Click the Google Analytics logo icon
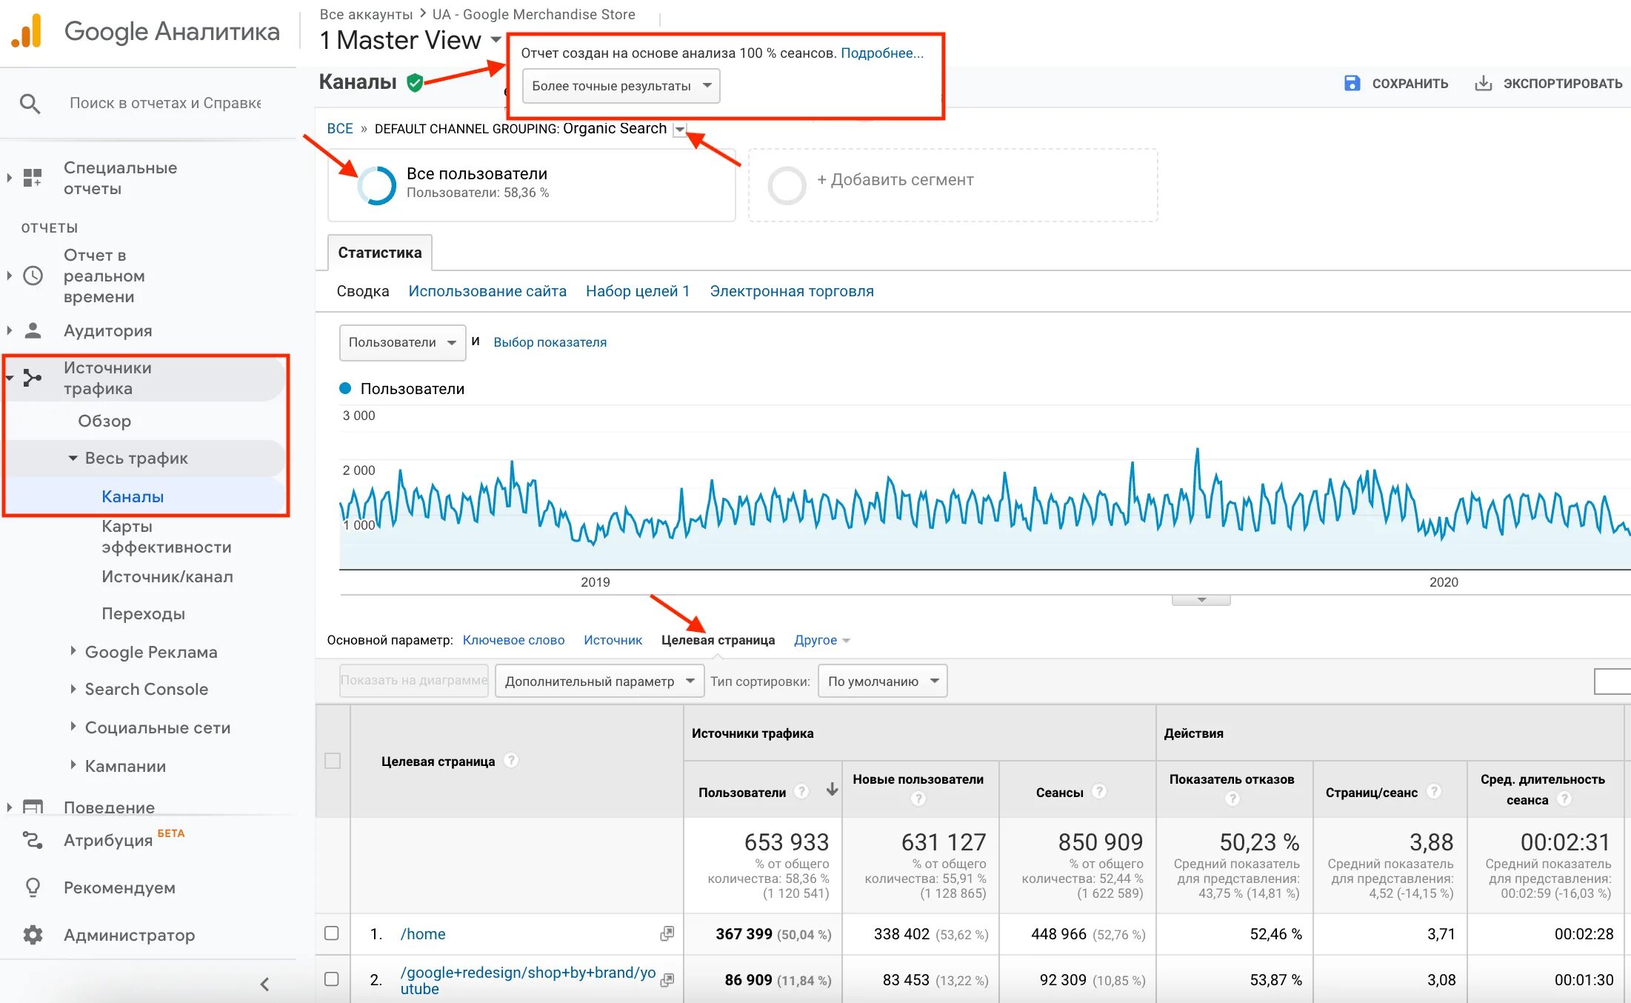Viewport: 1631px width, 1003px height. pos(27,31)
